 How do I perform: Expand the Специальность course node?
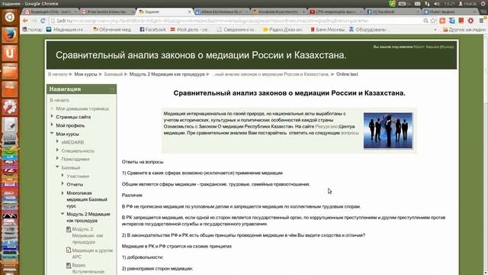tap(57, 150)
